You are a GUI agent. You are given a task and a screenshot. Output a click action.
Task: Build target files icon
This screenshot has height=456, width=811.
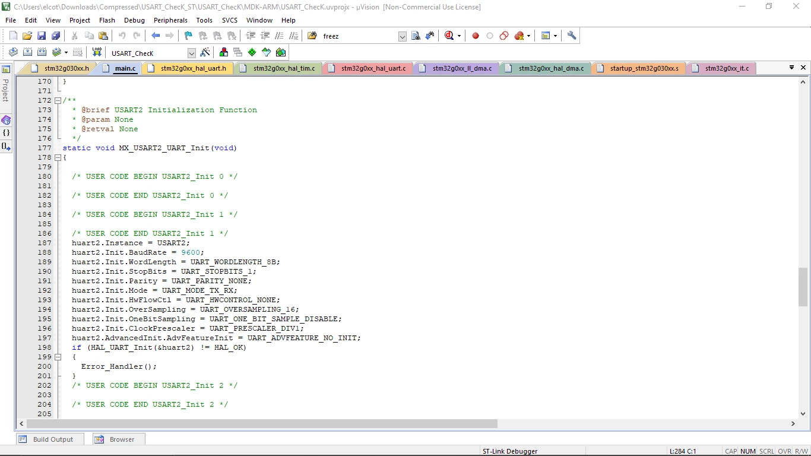click(27, 52)
